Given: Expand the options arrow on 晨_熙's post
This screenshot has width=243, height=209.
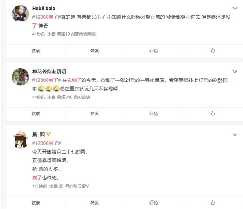Looking at the screenshot, I should click(235, 134).
